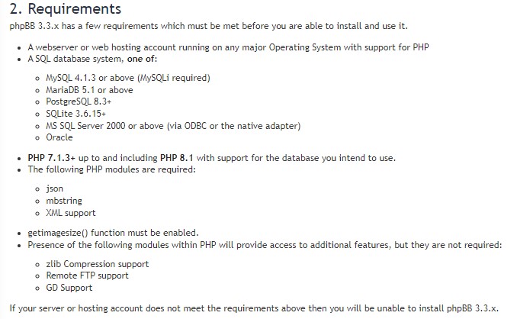Select the XML support item
517x319 pixels.
(x=71, y=213)
